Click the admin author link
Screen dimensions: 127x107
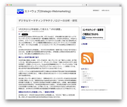click(22, 31)
